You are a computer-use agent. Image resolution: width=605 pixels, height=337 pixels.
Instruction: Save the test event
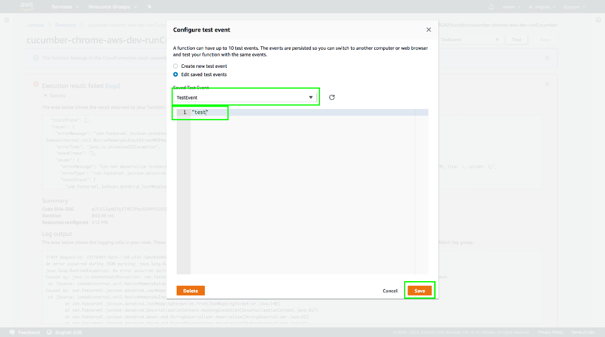pos(419,291)
